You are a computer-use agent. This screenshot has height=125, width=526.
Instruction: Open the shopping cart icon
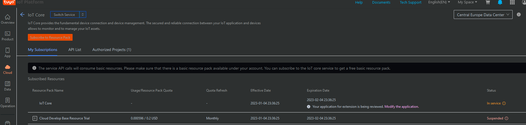coord(488,3)
